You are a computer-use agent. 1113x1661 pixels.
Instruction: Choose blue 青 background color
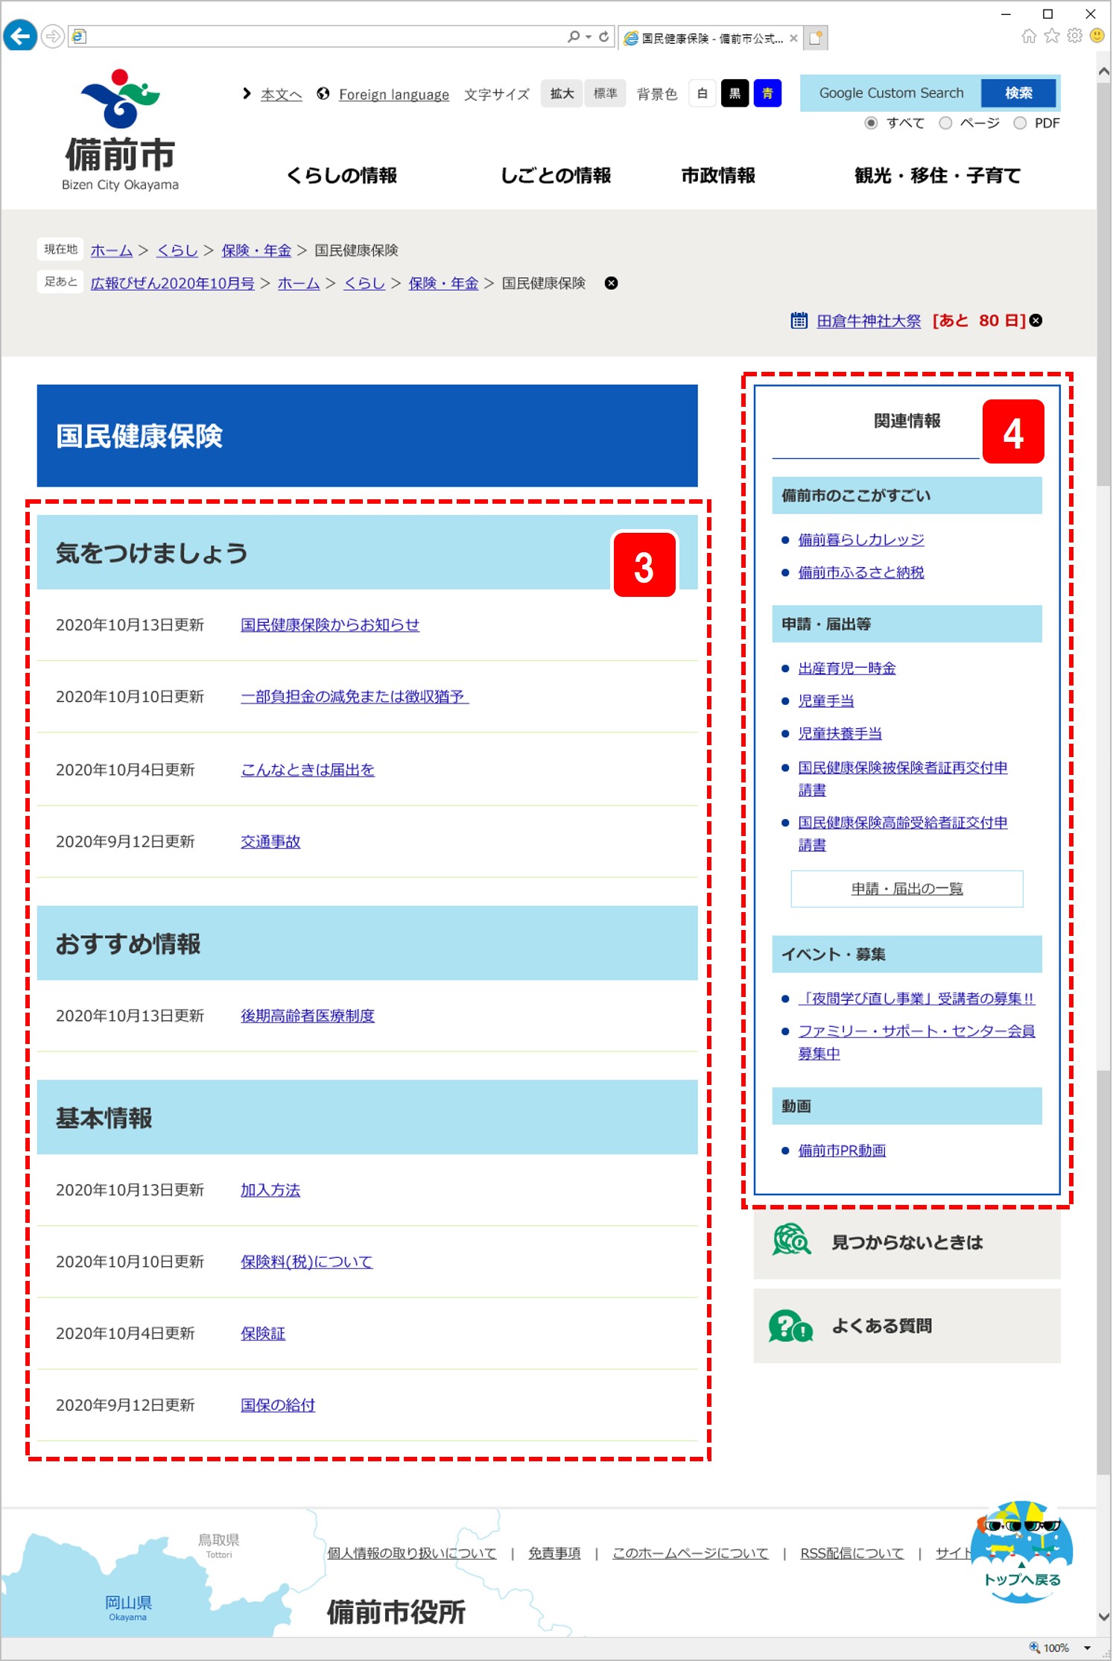767,93
